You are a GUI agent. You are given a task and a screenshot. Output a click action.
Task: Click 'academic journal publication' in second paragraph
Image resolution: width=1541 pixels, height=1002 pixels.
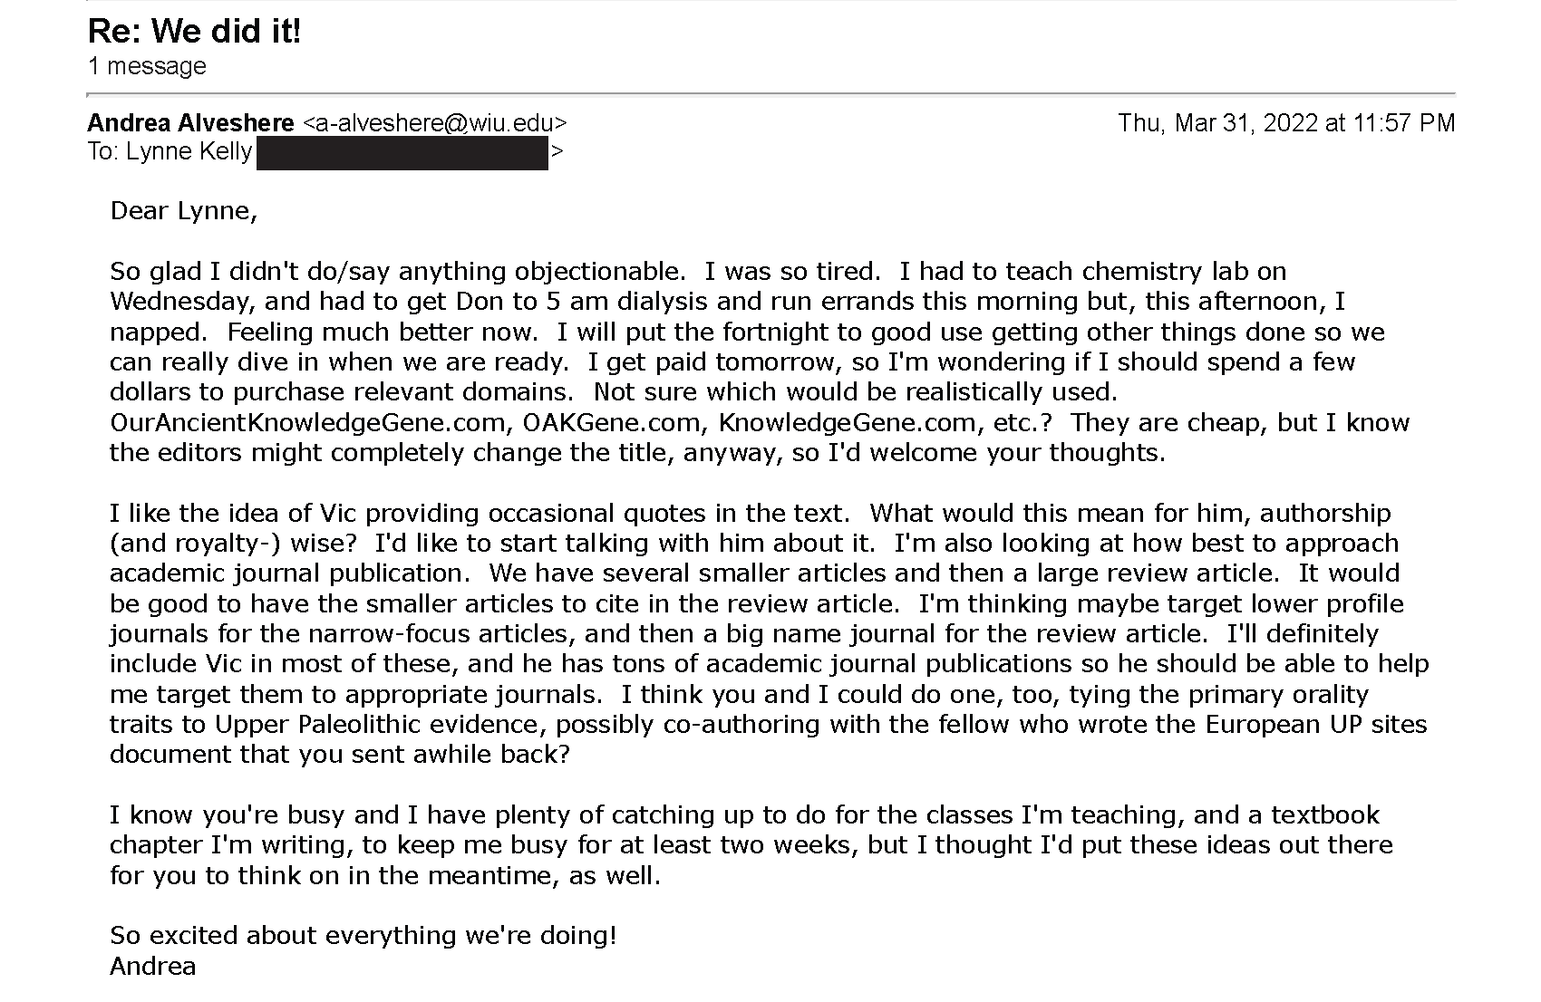295,573
